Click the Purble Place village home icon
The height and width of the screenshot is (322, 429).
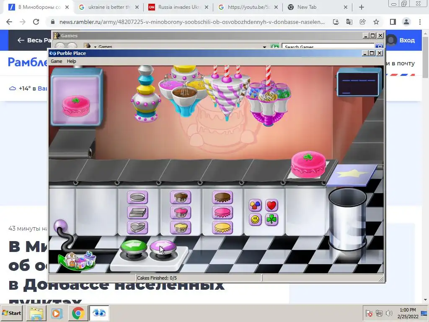click(x=78, y=261)
